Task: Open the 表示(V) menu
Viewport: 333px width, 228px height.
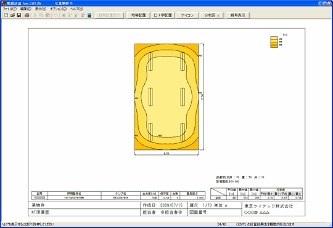Action: click(x=41, y=9)
